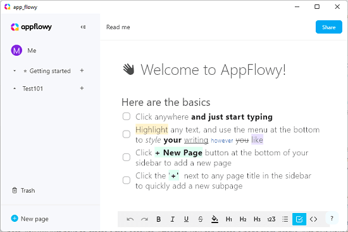Image resolution: width=348 pixels, height=232 pixels.
Task: Click the Me username label
Action: point(32,51)
